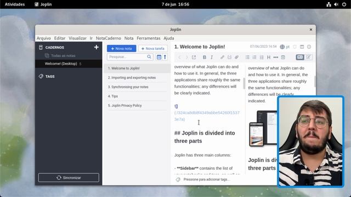Screen dimensions: 351x197
Task: Open note 4. Tips
Action: coord(137,96)
